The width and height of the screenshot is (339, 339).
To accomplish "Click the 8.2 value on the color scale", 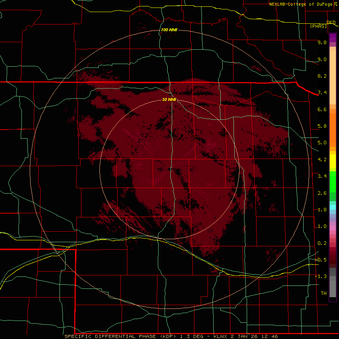I will 322,76.
